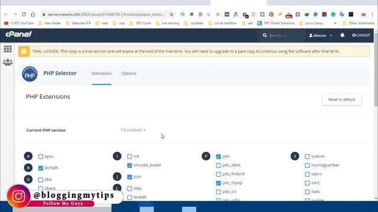The width and height of the screenshot is (378, 212).
Task: Click the PHP Selector logo icon
Action: [x=30, y=74]
